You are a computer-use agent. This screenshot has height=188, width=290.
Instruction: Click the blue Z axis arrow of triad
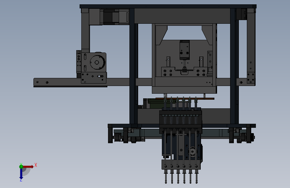tap(21, 174)
